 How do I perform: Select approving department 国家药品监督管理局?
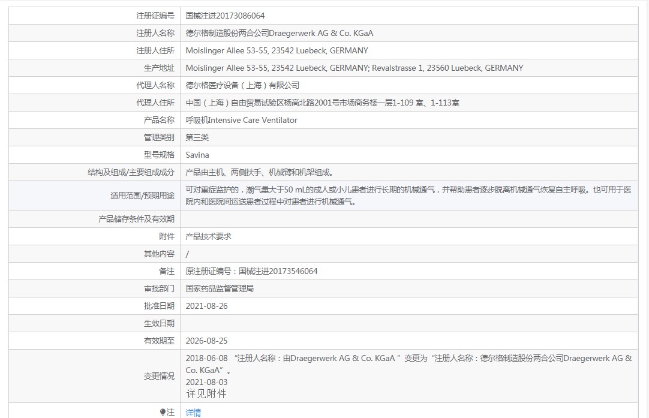coord(220,288)
